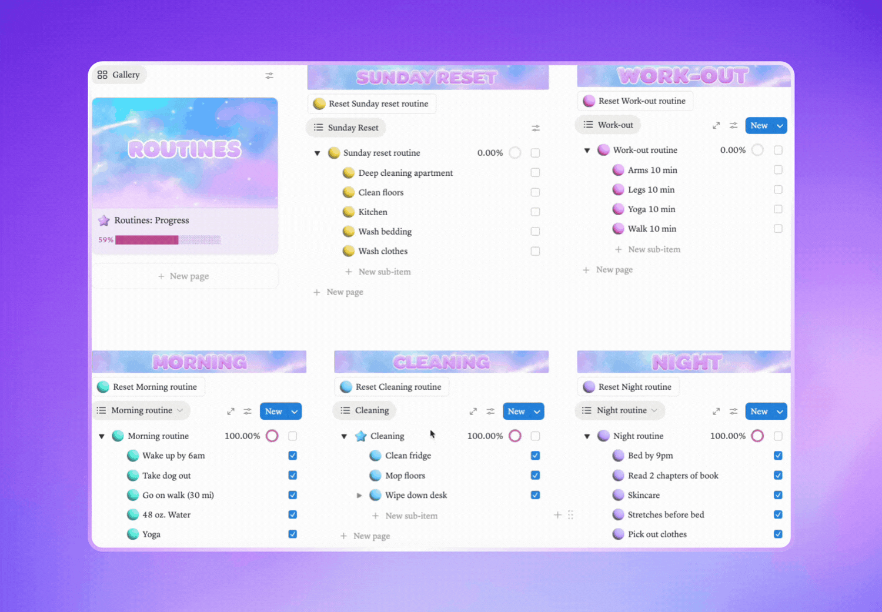Collapse the Cleaning row toggle

click(344, 436)
